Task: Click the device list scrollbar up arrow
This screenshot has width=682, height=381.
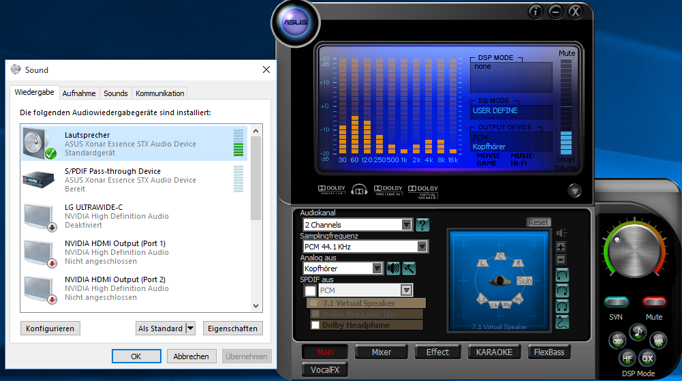Action: 255,131
